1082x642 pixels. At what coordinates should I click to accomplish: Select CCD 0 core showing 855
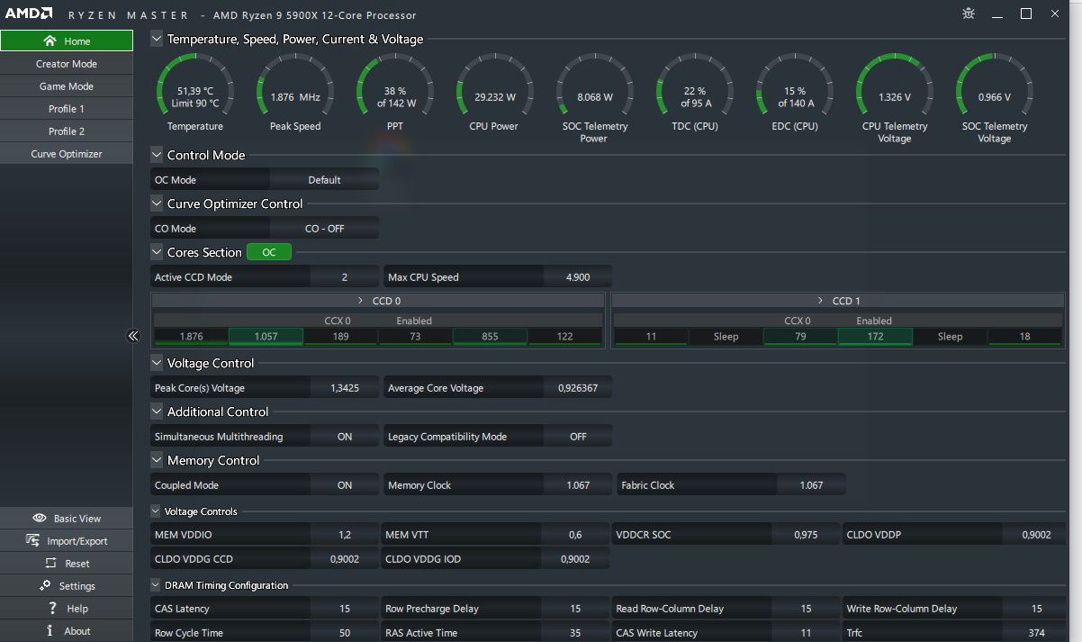(490, 337)
